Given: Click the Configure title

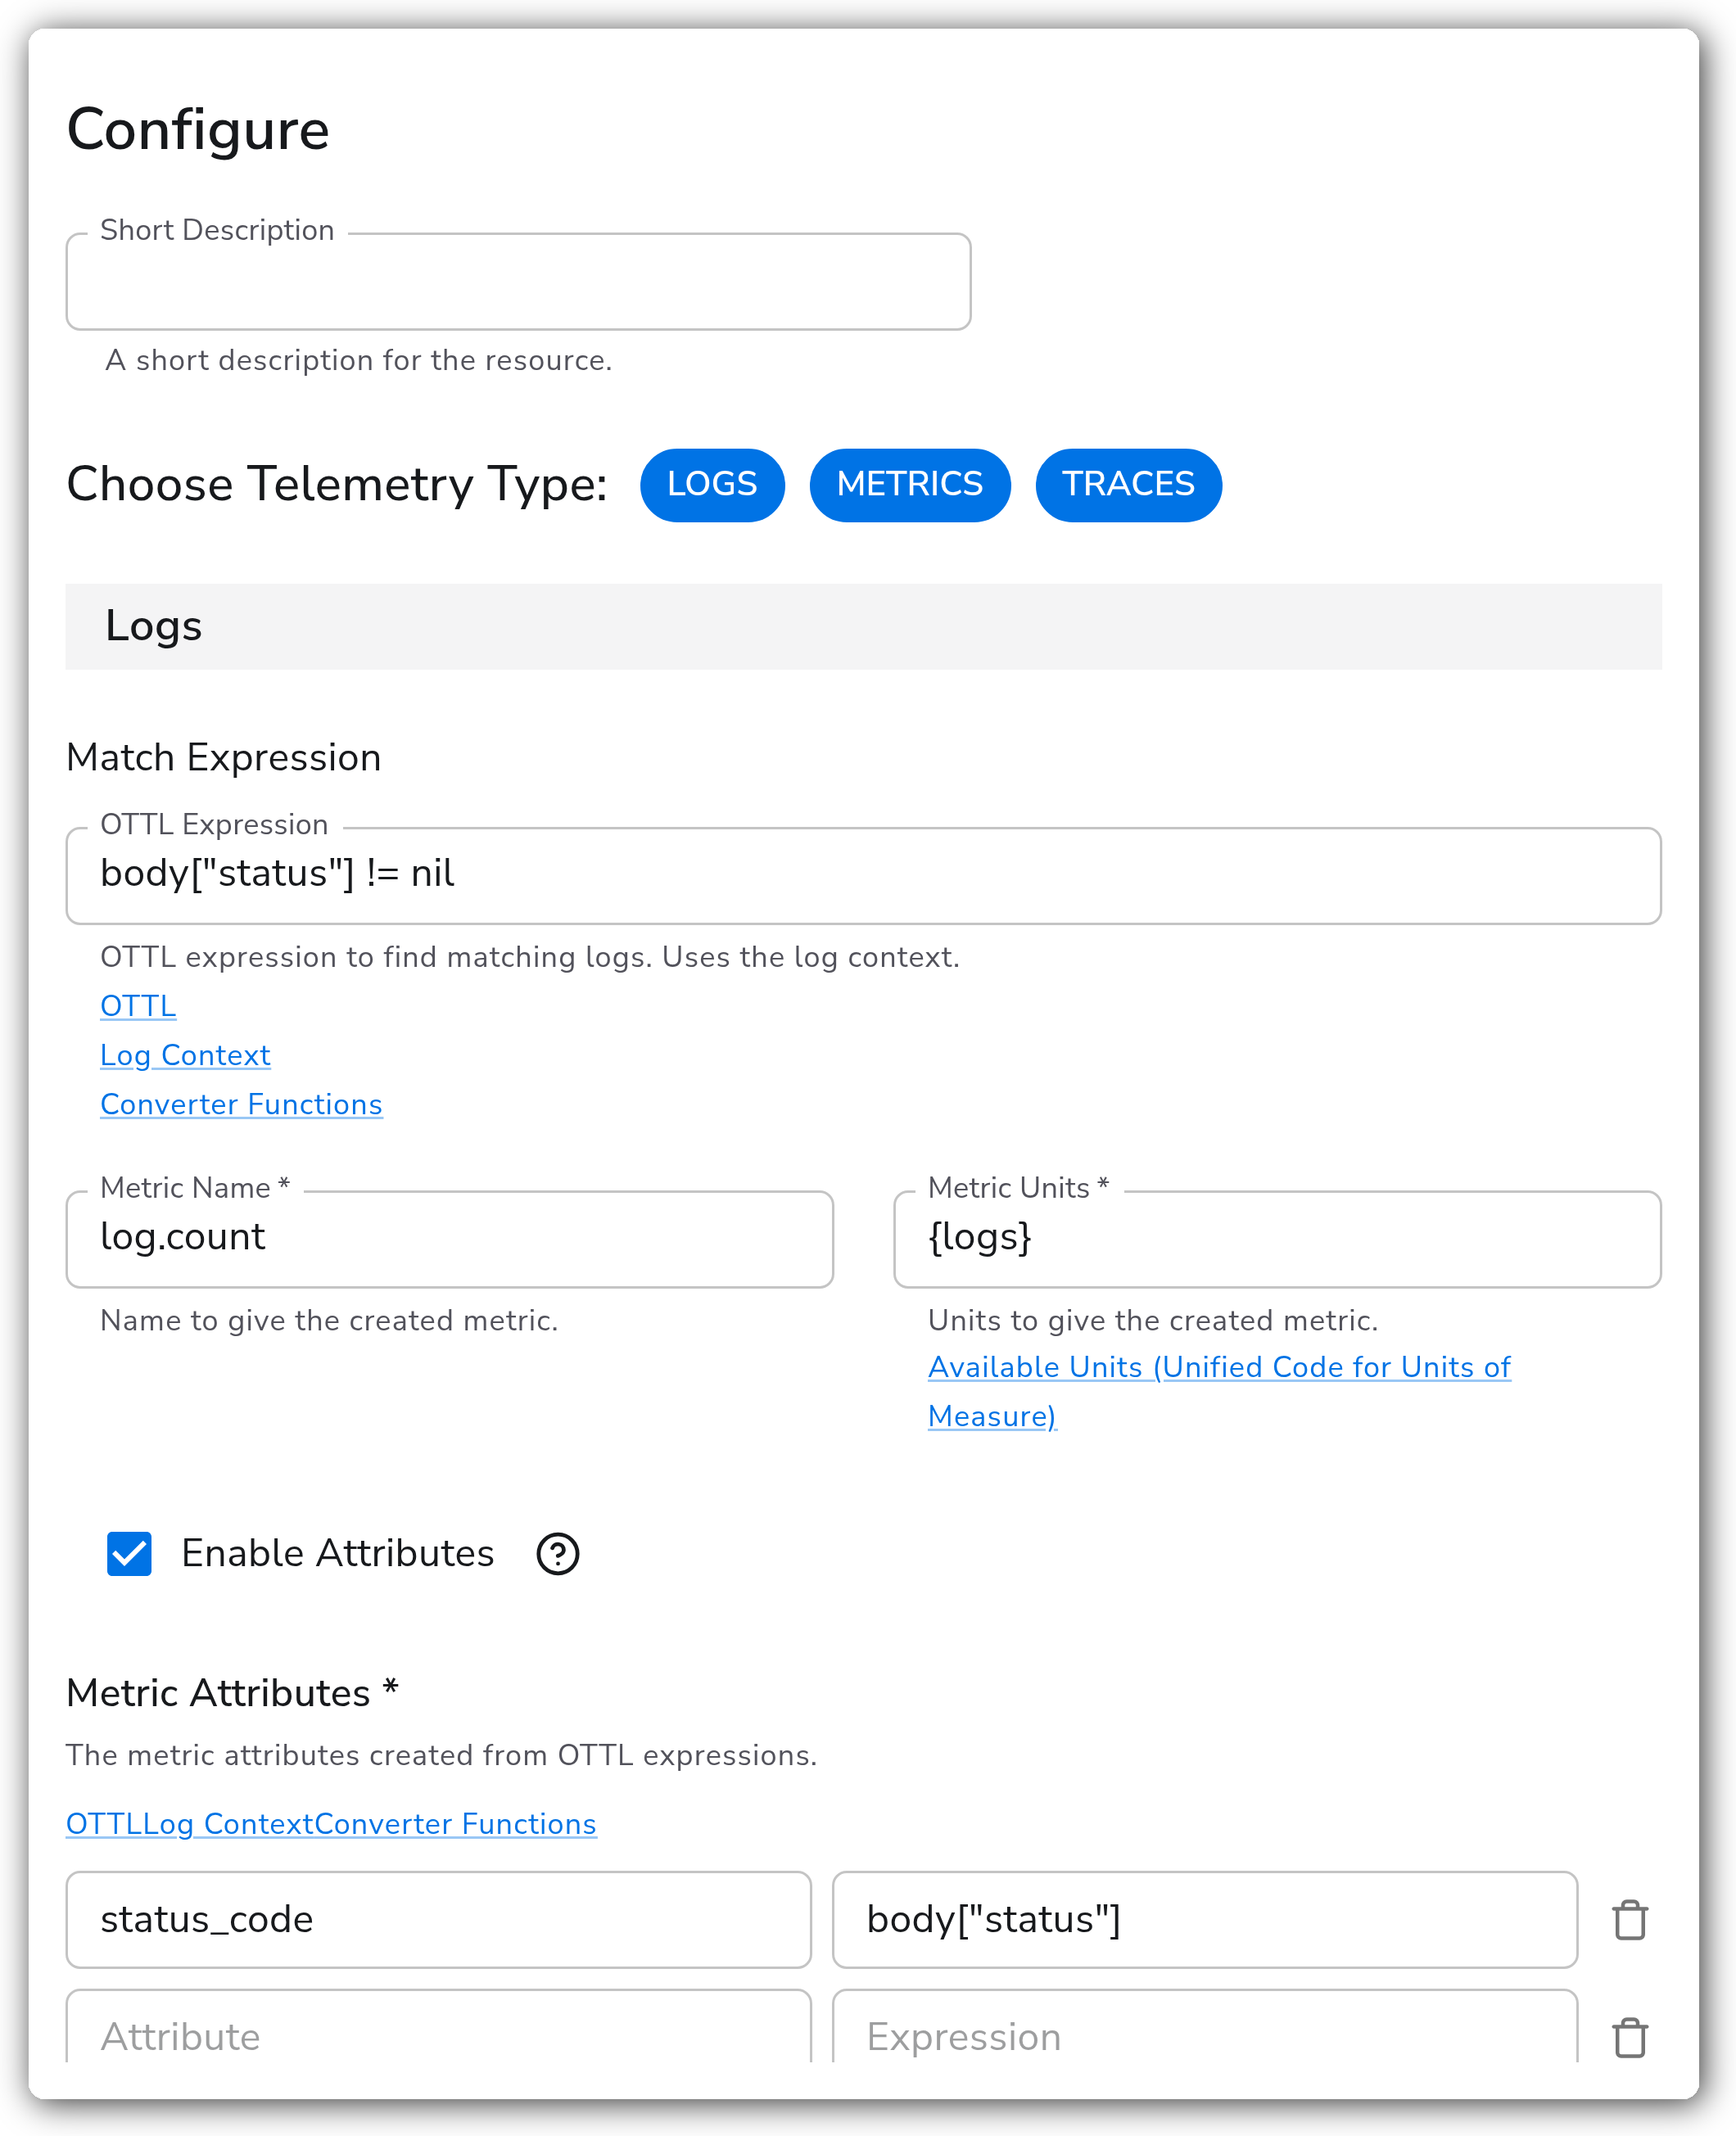Looking at the screenshot, I should pyautogui.click(x=198, y=130).
